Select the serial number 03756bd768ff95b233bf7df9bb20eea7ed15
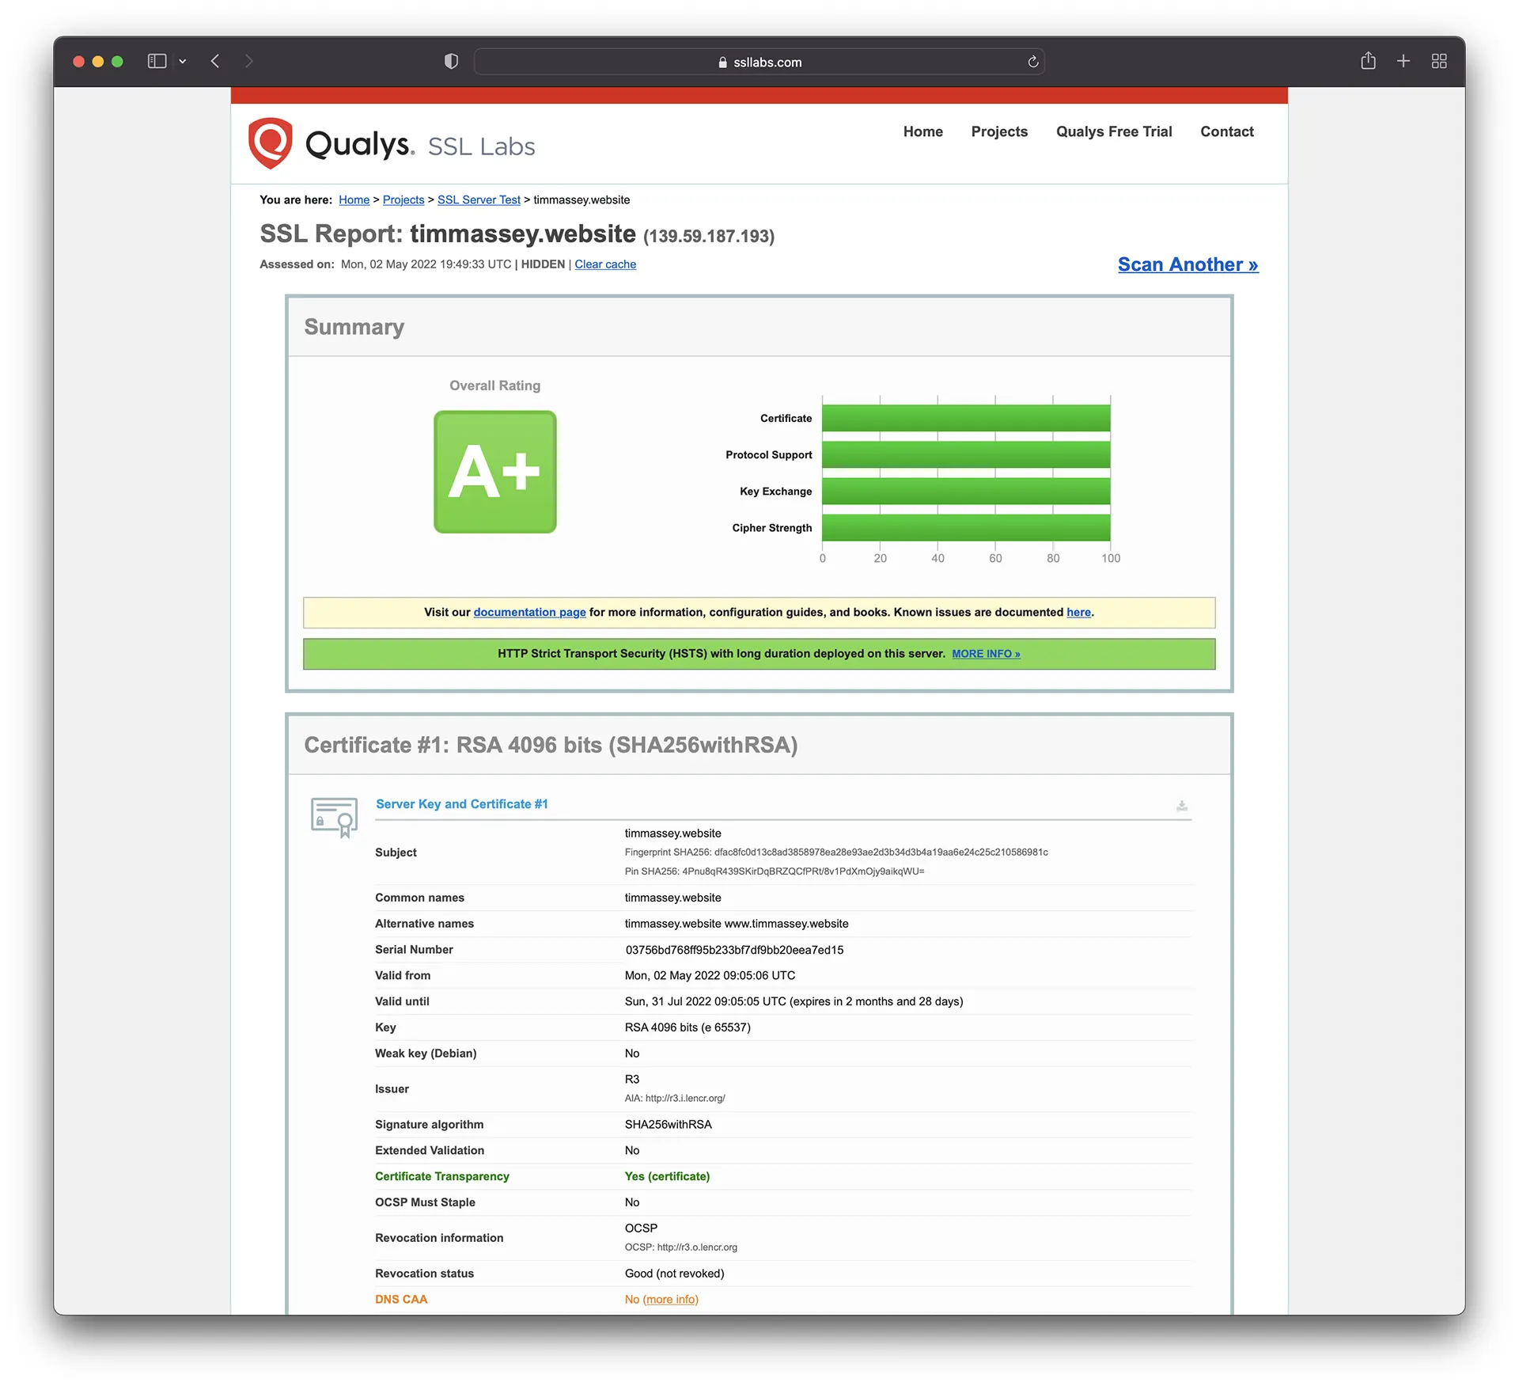 tap(734, 950)
